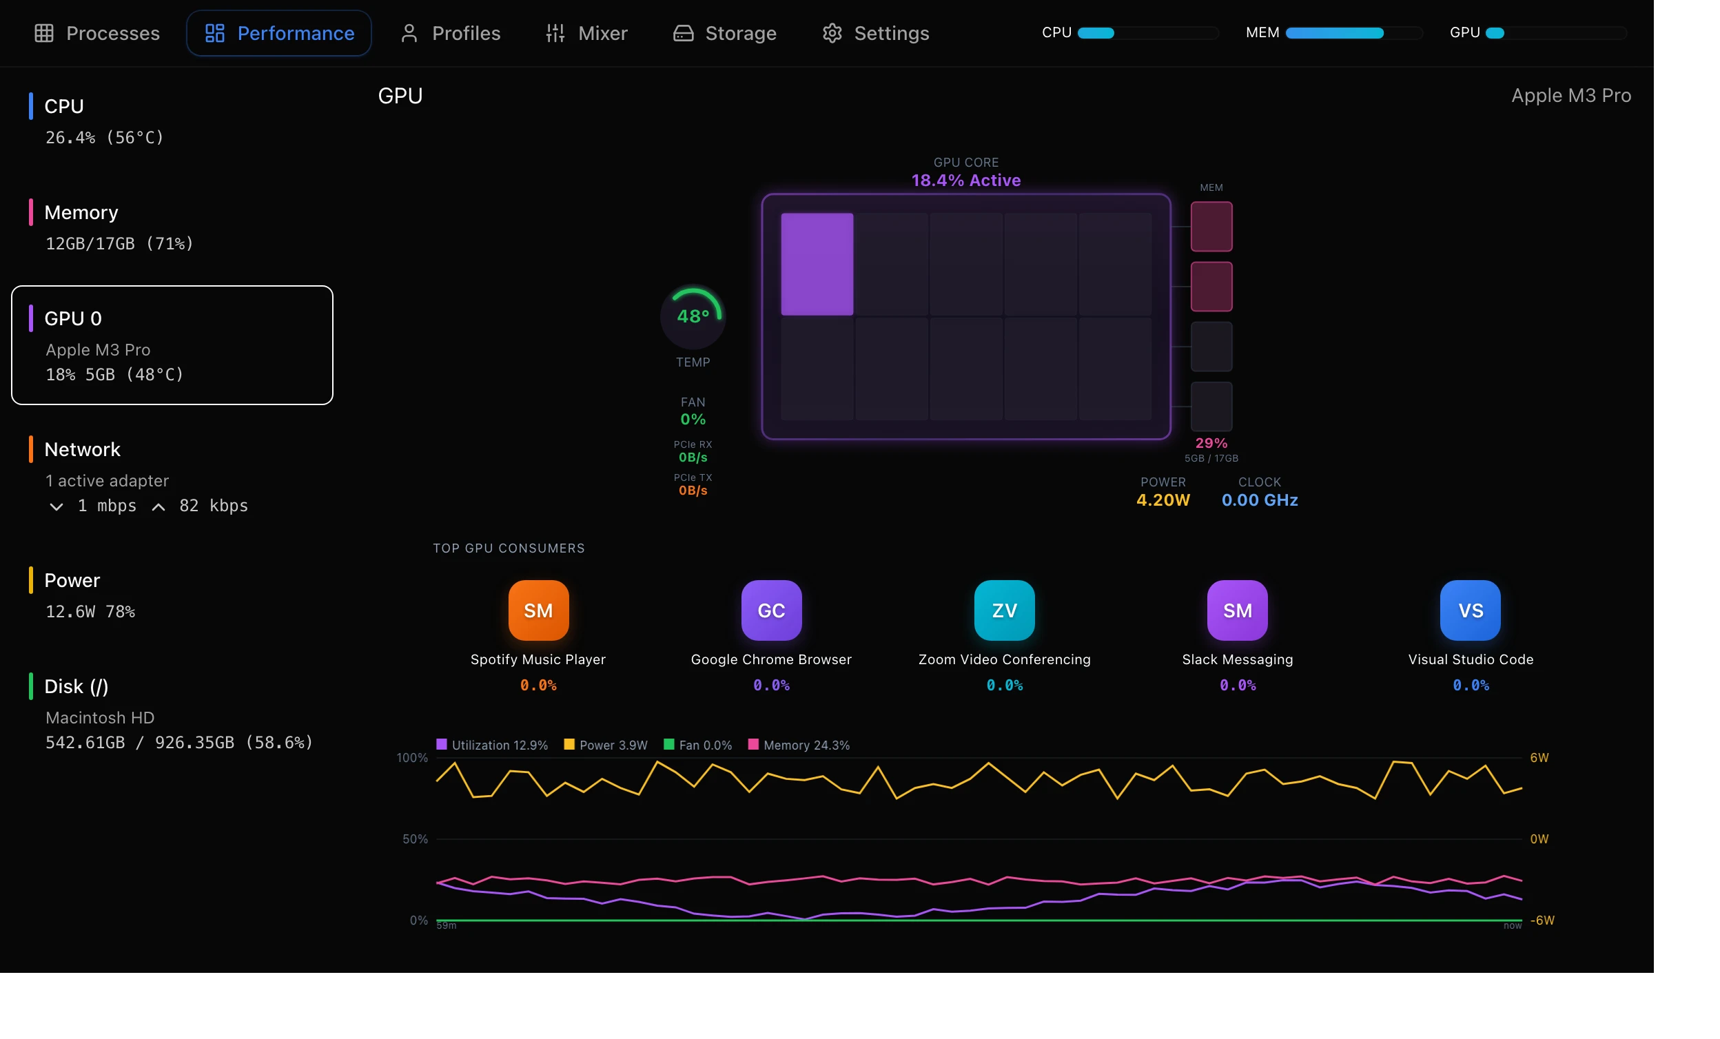
Task: Click the MEM usage bar in header
Action: (1353, 33)
